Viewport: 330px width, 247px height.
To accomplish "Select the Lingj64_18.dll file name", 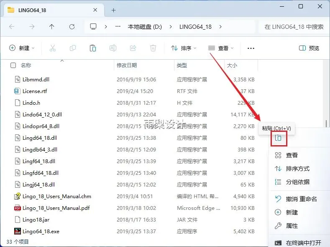I will click(38, 184).
